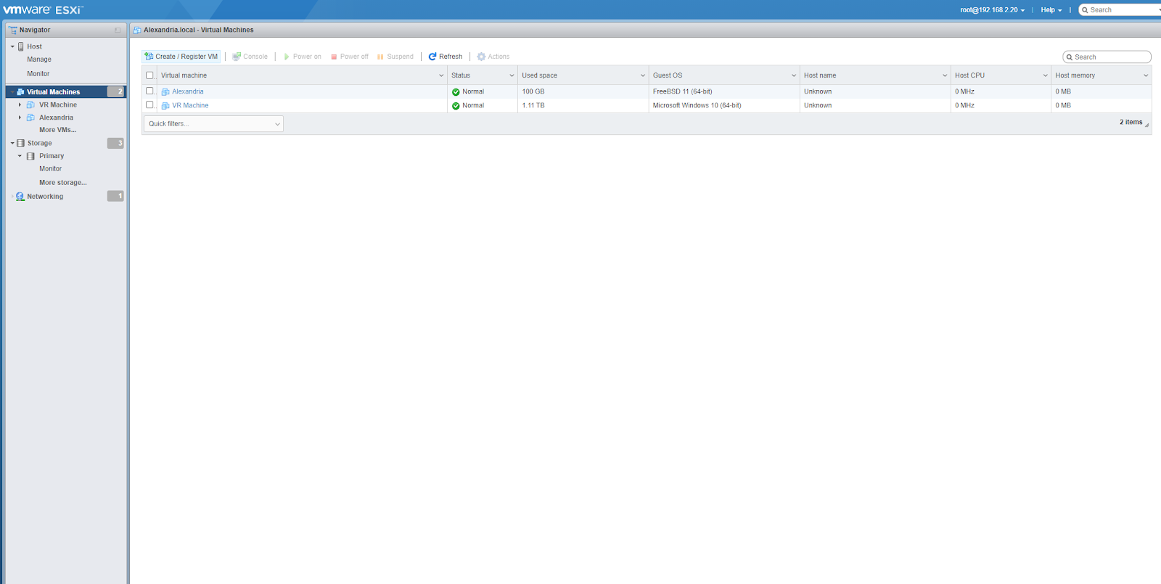Open the Quick filters dropdown
This screenshot has width=1161, height=584.
213,124
